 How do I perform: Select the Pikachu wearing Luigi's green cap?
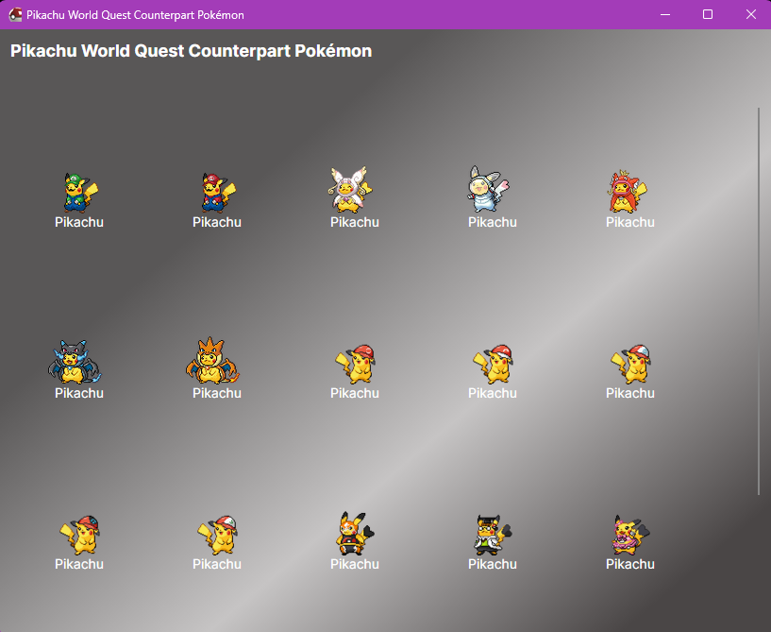pos(81,193)
